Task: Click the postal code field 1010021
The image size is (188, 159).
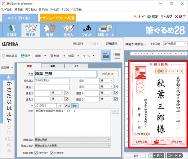Action: click(x=45, y=106)
